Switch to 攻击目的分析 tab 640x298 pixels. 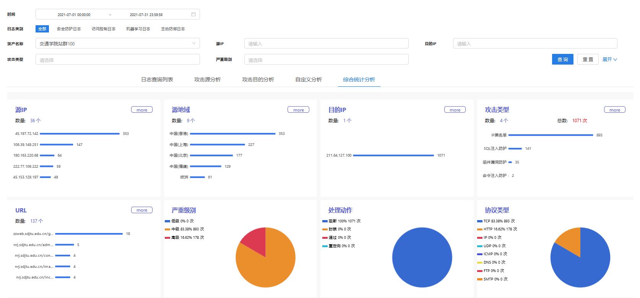[x=258, y=79]
